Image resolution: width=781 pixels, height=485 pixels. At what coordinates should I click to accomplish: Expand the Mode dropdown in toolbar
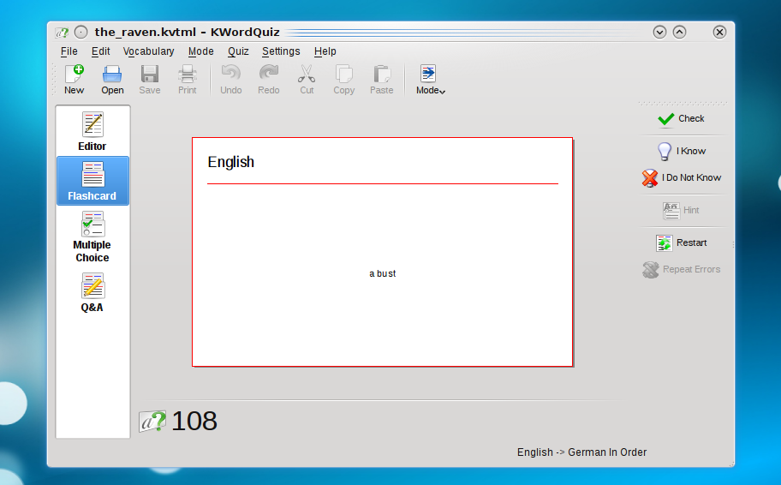point(430,79)
